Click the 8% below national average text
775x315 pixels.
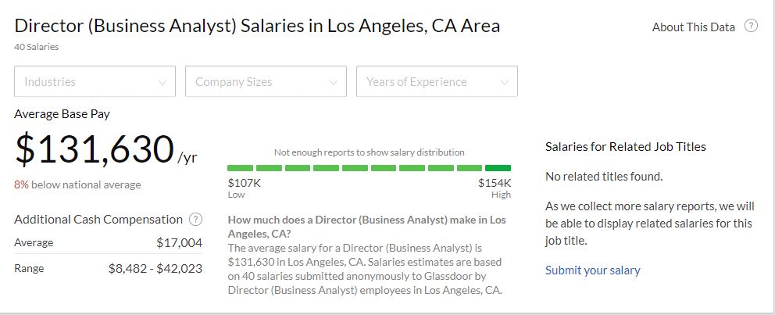[x=77, y=185]
